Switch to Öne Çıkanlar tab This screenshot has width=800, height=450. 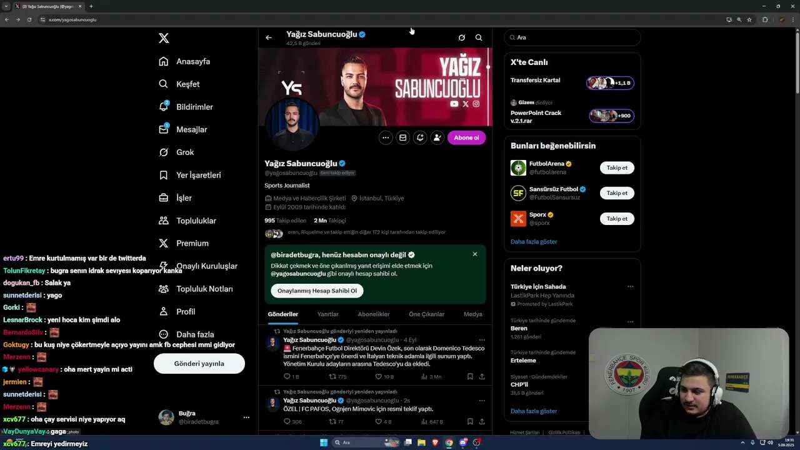pyautogui.click(x=427, y=314)
